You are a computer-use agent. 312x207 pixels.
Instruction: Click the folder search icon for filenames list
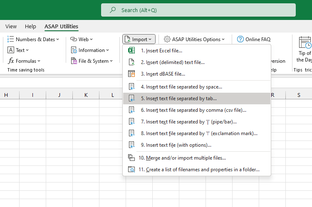click(x=131, y=170)
